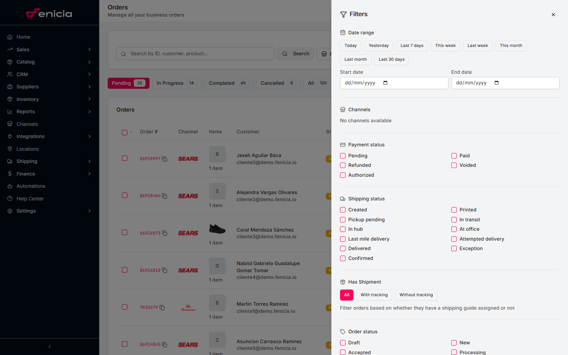Switch to the Completed orders tab
This screenshot has width=568, height=355.
coord(228,83)
